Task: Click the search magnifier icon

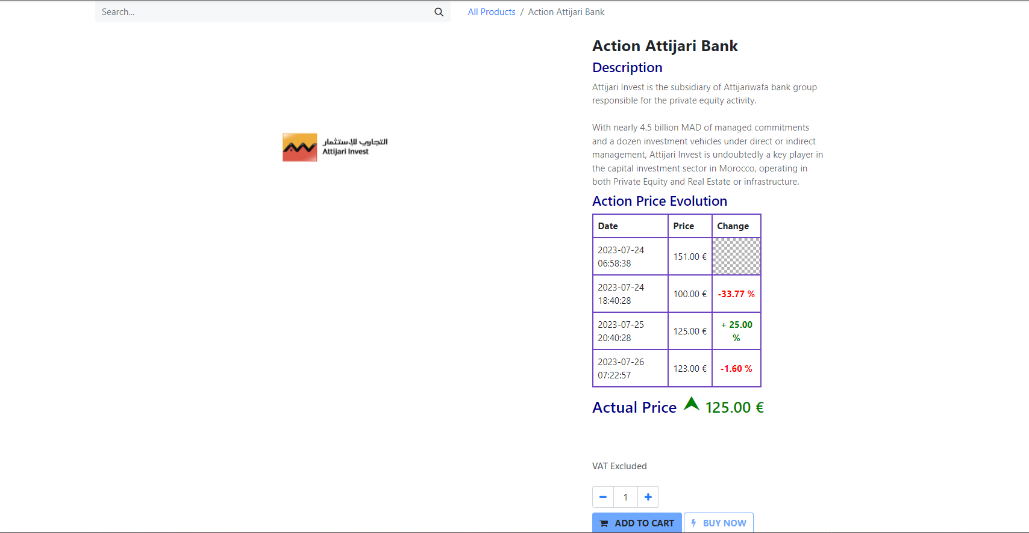Action: [x=439, y=12]
